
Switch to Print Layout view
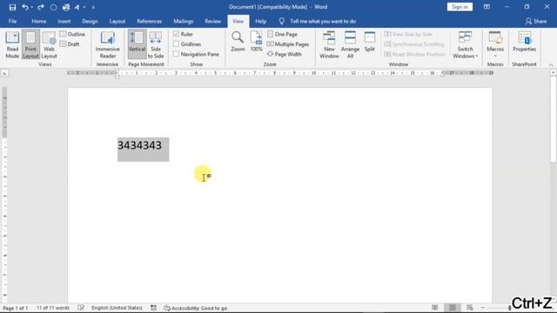[x=30, y=44]
